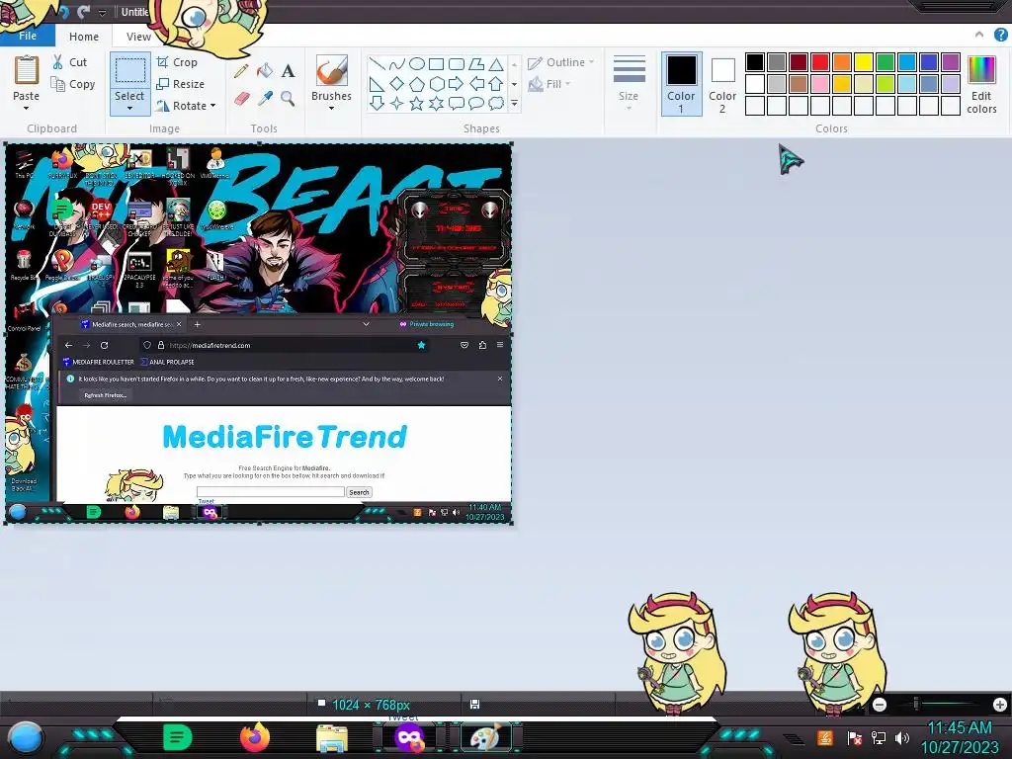The width and height of the screenshot is (1012, 759).
Task: Open the Rotate dropdown menu
Action: [213, 105]
